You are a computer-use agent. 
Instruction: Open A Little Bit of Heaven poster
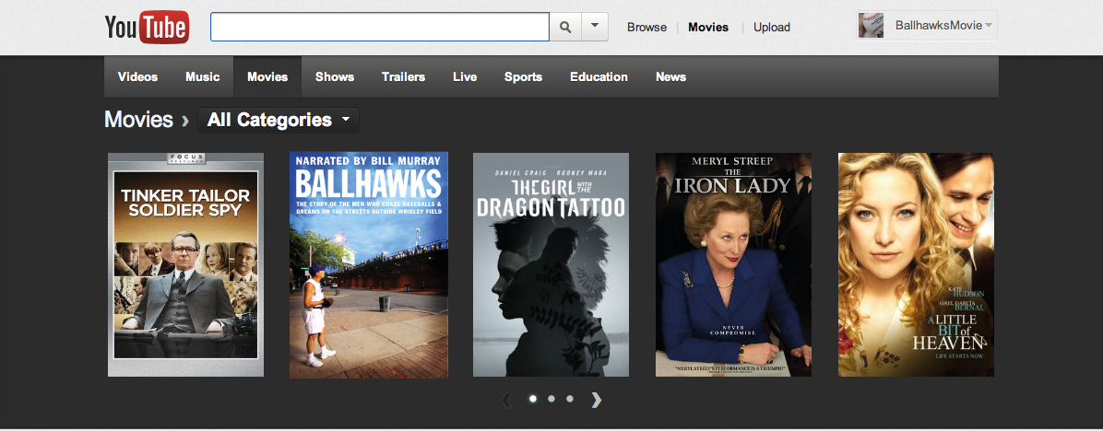[916, 264]
